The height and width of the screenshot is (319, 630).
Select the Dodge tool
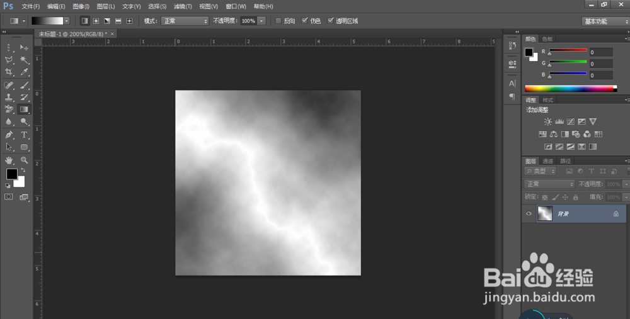(24, 121)
